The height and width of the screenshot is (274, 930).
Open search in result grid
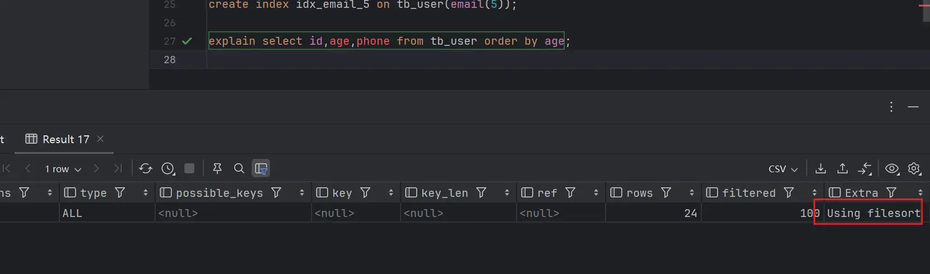pyautogui.click(x=239, y=168)
